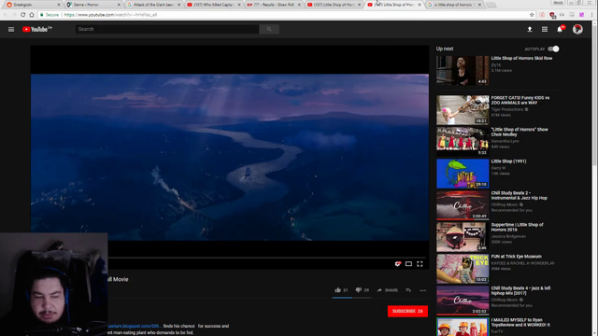Click the purple extension icon in toolbar
The image size is (598, 336).
[581, 15]
